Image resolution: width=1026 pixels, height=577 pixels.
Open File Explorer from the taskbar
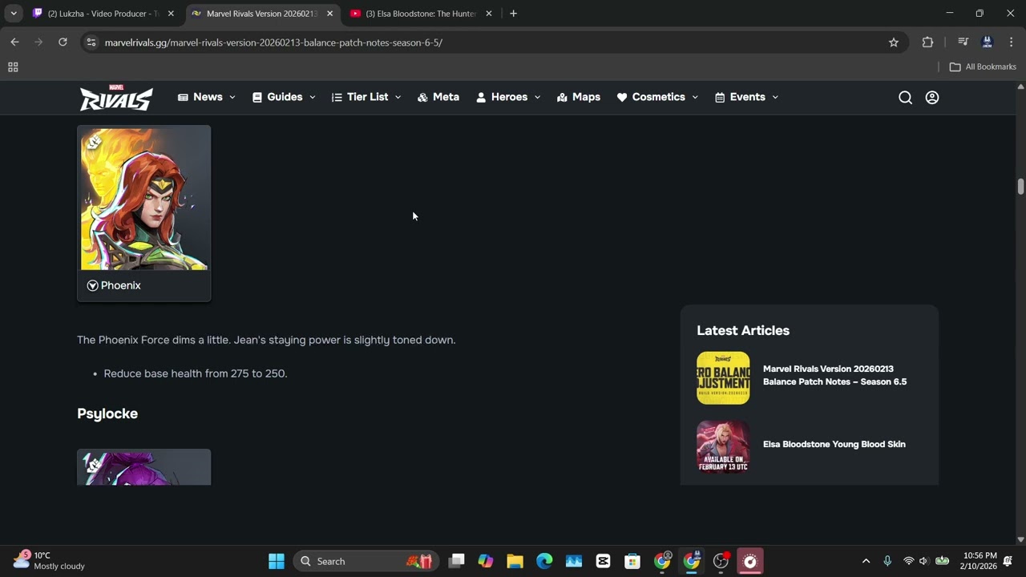515,561
